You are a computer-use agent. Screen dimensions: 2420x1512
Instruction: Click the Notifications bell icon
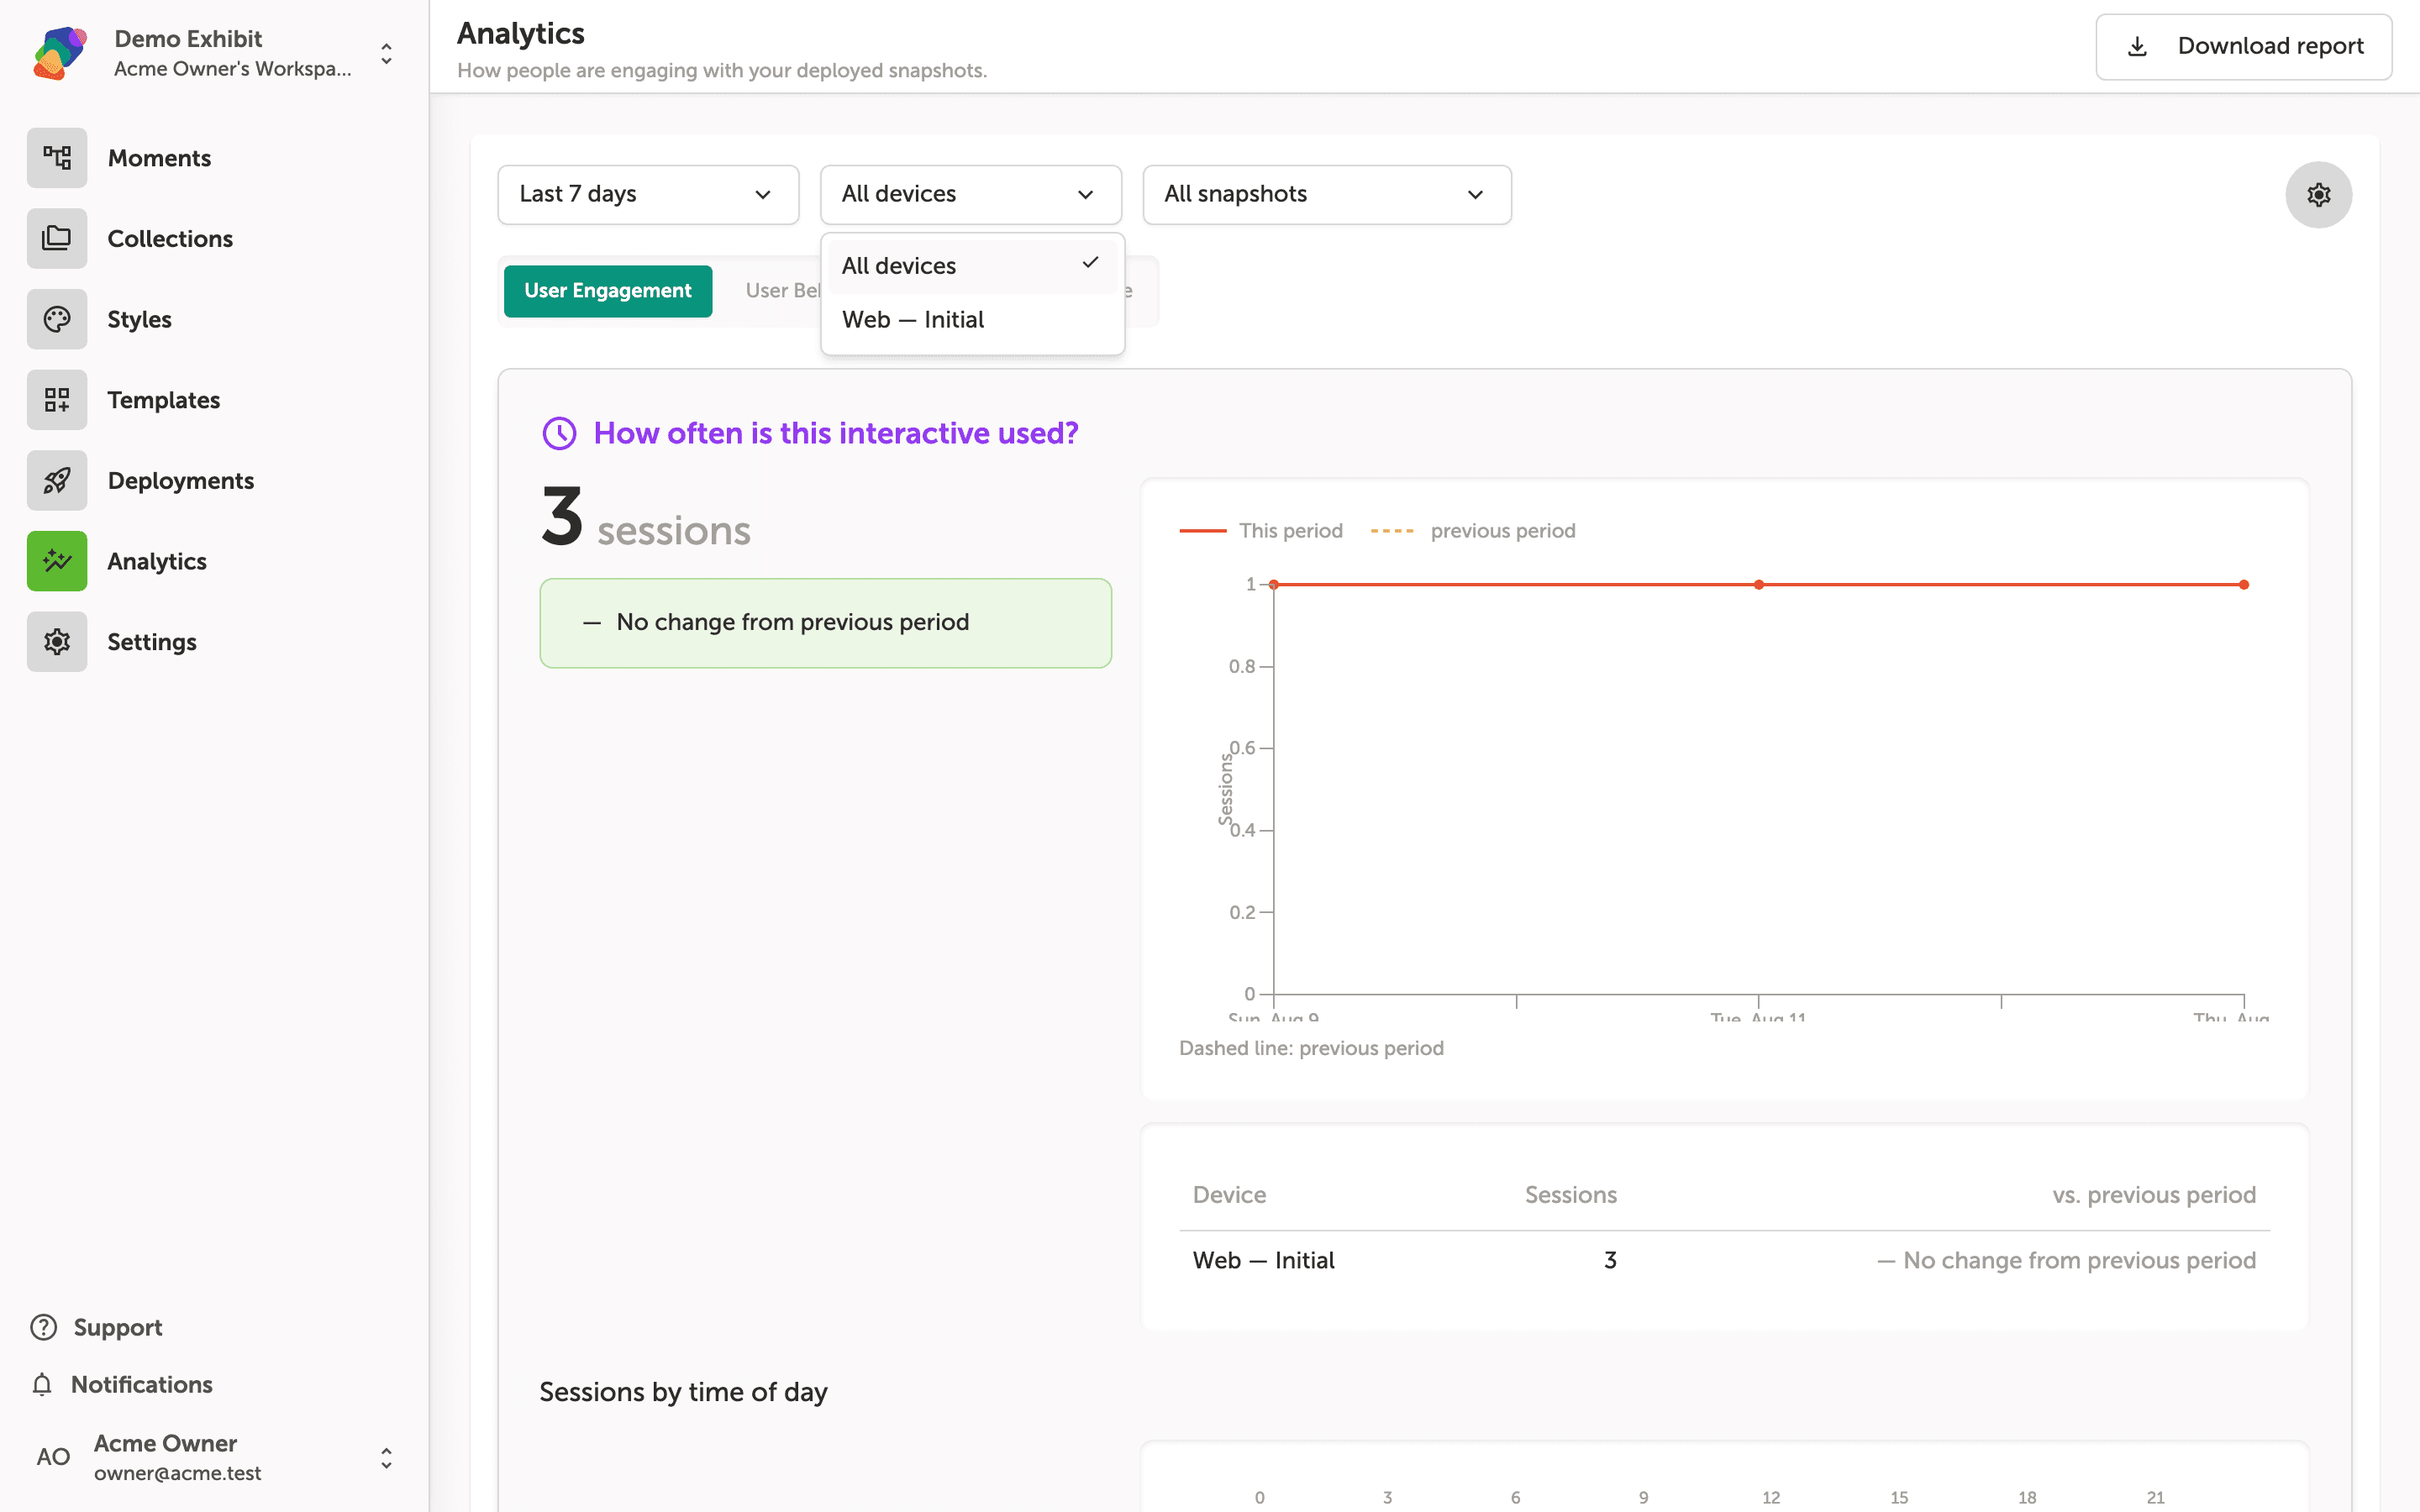[x=42, y=1384]
